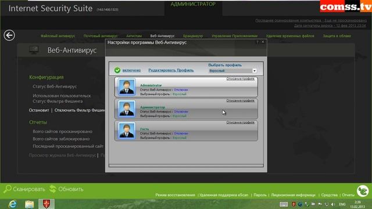This screenshot has width=372, height=209.
Task: Click Статус Фильтра Фишинга text
Action: [x=58, y=101]
